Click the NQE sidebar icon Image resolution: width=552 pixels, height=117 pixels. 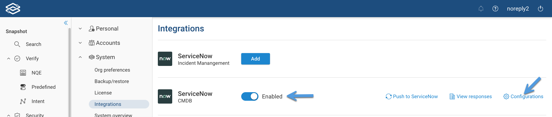click(x=23, y=73)
